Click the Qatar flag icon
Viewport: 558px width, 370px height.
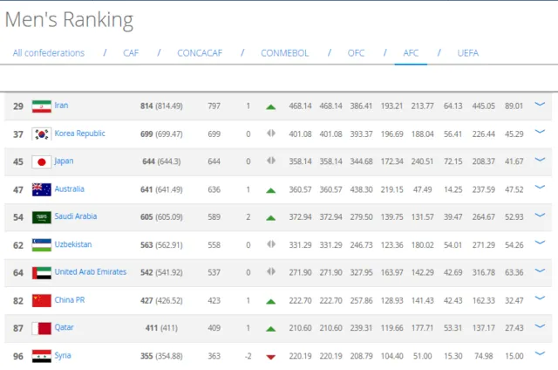[42, 328]
